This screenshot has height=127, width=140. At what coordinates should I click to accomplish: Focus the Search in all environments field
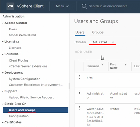(x=108, y=6)
